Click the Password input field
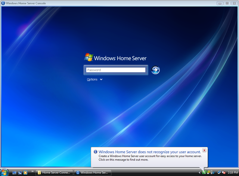 coord(116,70)
